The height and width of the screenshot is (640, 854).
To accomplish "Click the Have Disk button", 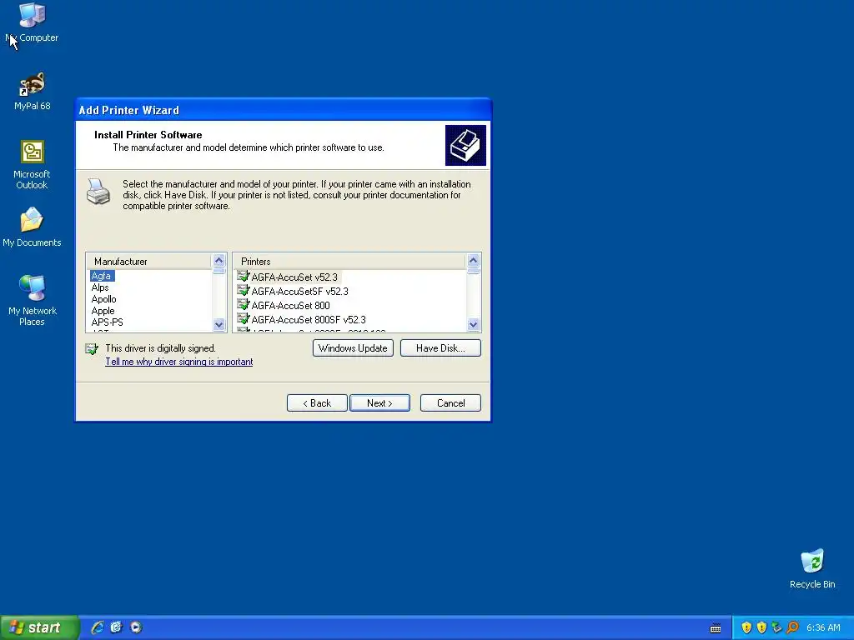I will (x=440, y=348).
